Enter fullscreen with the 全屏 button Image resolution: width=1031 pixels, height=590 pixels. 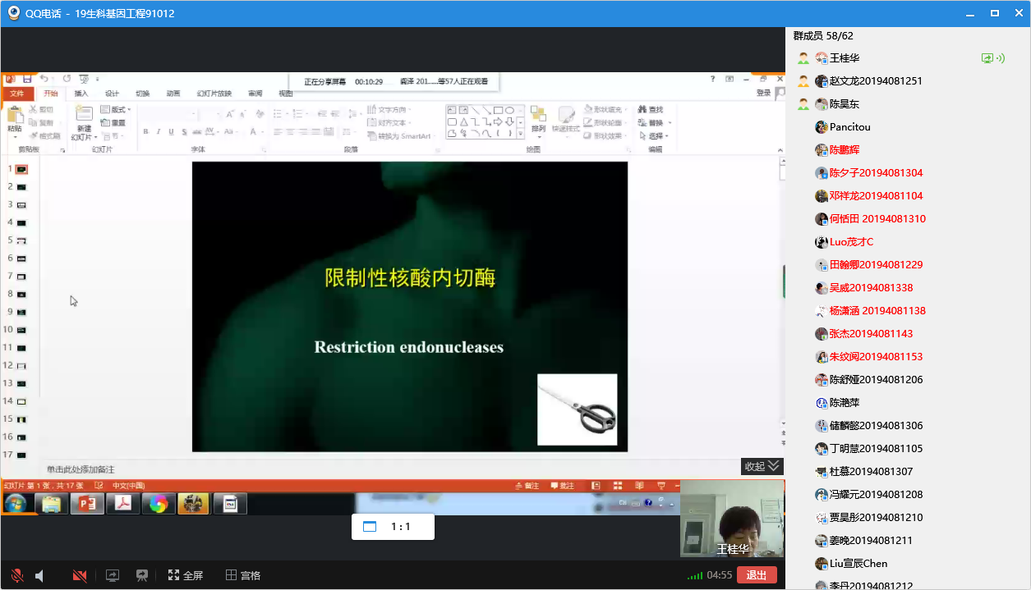point(186,575)
